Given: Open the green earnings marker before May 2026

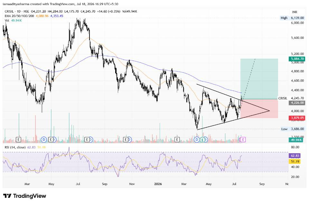Looking at the screenshot, I should click(202, 140).
